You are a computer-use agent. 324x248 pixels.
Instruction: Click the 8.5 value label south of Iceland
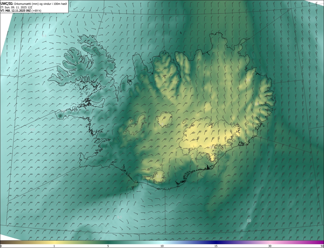(119, 217)
